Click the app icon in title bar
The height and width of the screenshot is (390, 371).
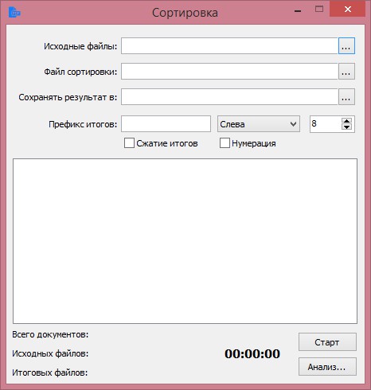click(14, 12)
